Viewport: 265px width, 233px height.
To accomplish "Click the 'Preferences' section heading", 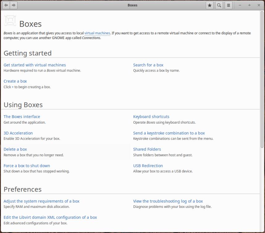I will [23, 189].
